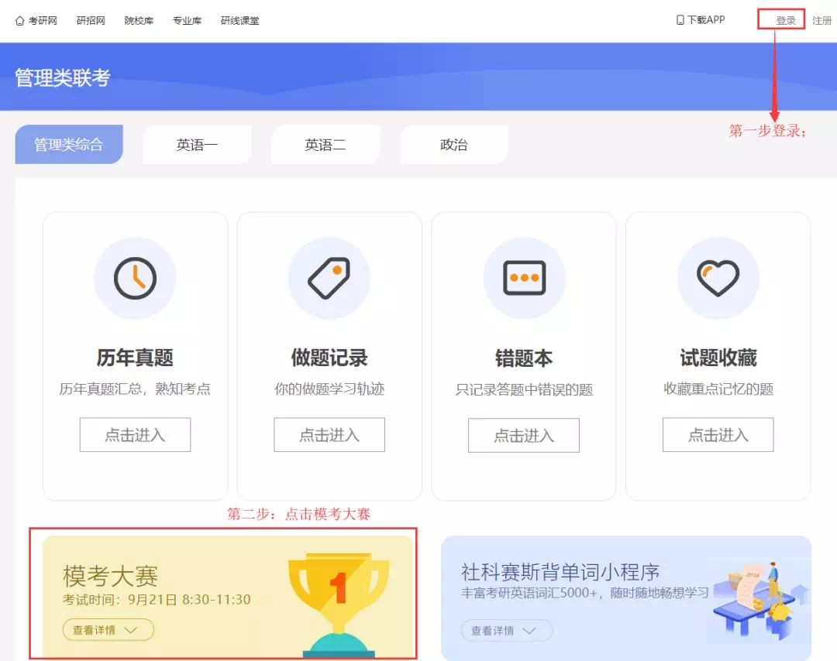The width and height of the screenshot is (837, 661).
Task: Open the 注册 register link
Action: coord(821,21)
